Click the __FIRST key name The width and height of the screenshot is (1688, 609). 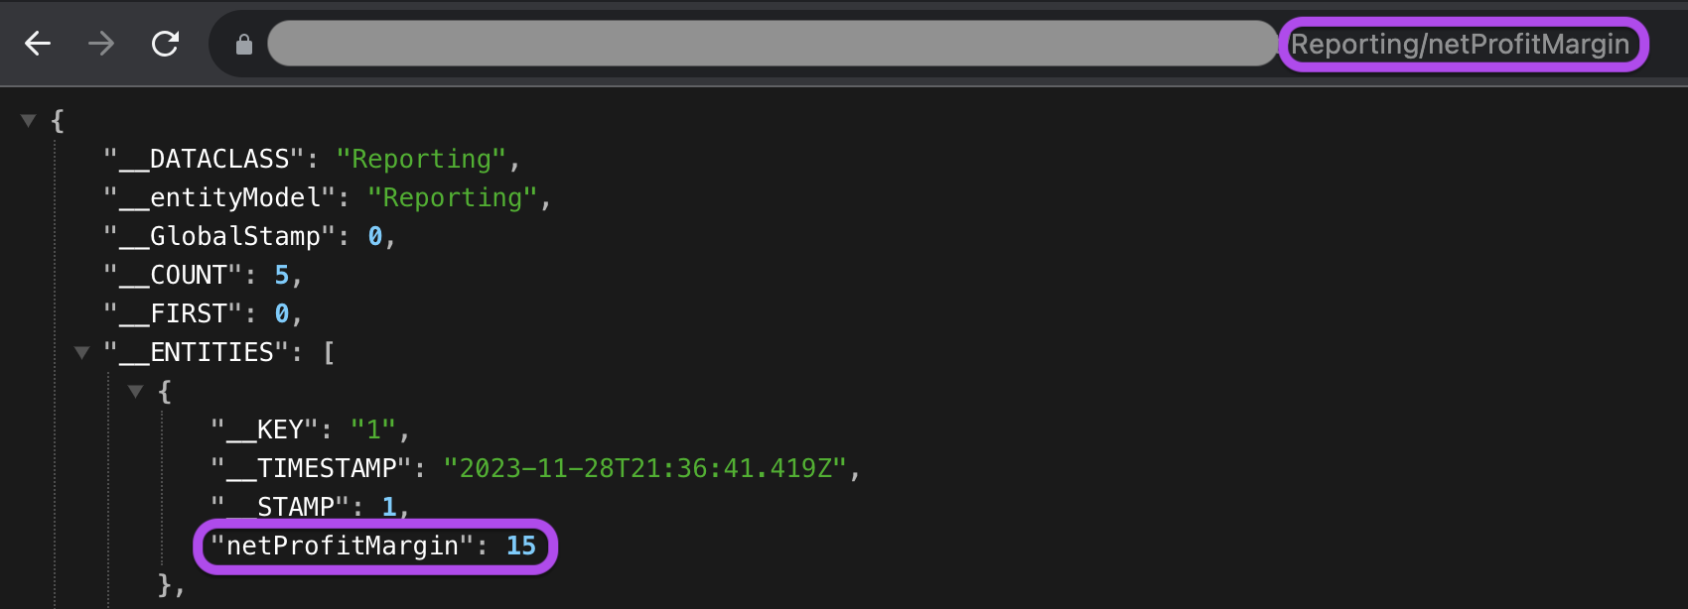173,313
